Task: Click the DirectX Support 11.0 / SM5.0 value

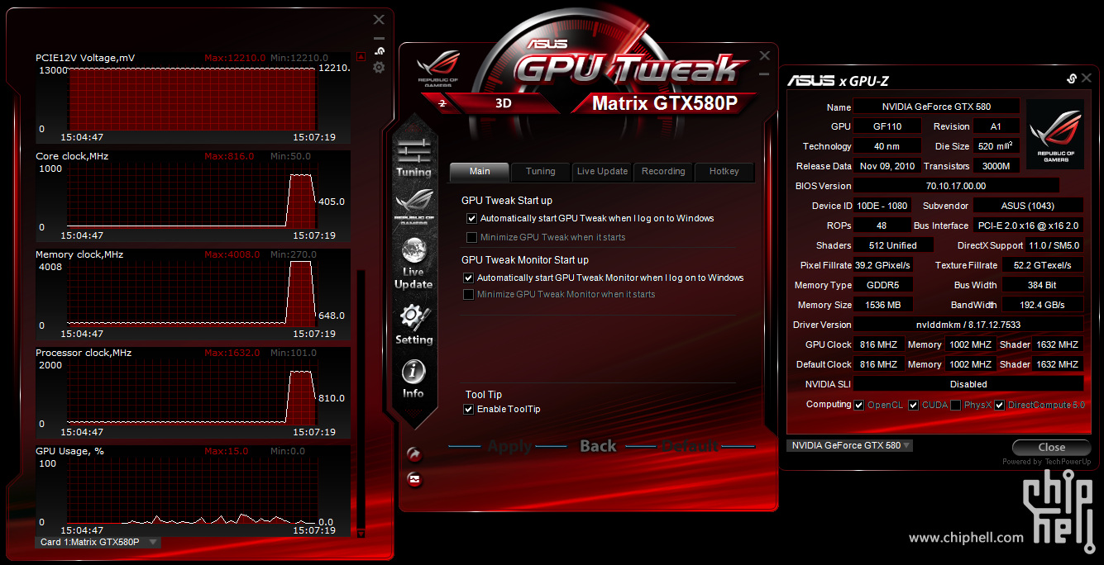Action: click(1054, 245)
